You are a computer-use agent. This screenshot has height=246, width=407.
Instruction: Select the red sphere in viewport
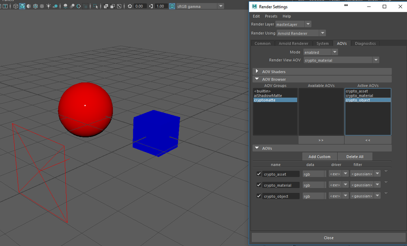click(86, 110)
